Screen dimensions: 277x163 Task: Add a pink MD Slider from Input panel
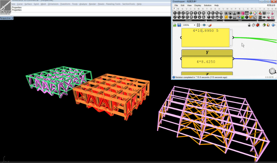[x=243, y=13]
